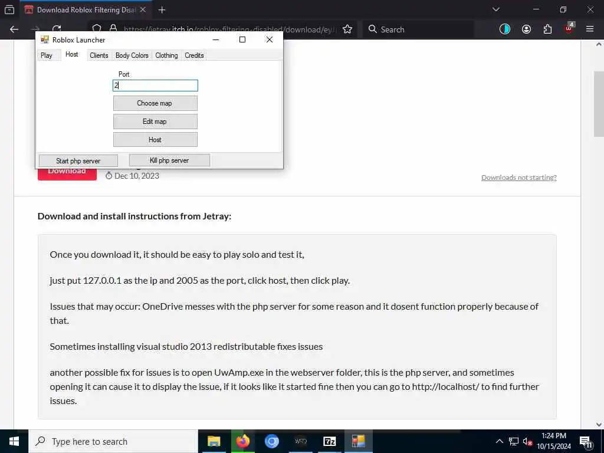The image size is (604, 453).
Task: Click the Host button below Edit map
Action: [x=155, y=140]
